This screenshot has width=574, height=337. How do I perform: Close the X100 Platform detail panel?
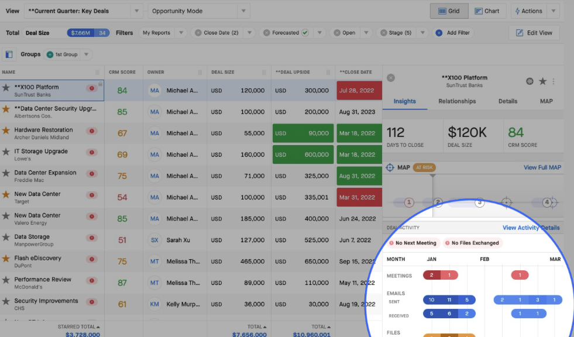pyautogui.click(x=391, y=78)
